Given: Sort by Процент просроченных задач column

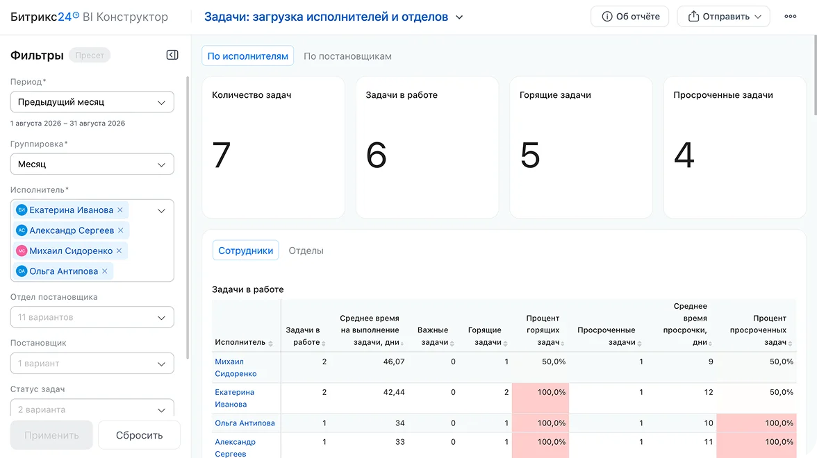Looking at the screenshot, I should click(790, 343).
